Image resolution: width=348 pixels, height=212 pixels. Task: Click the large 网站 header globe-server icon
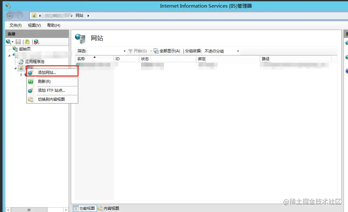click(x=80, y=39)
